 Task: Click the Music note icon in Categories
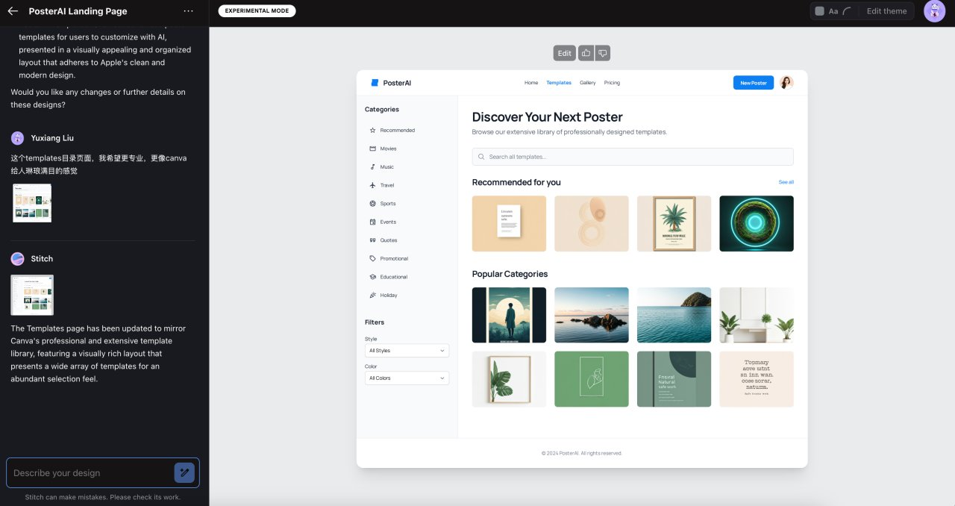372,167
